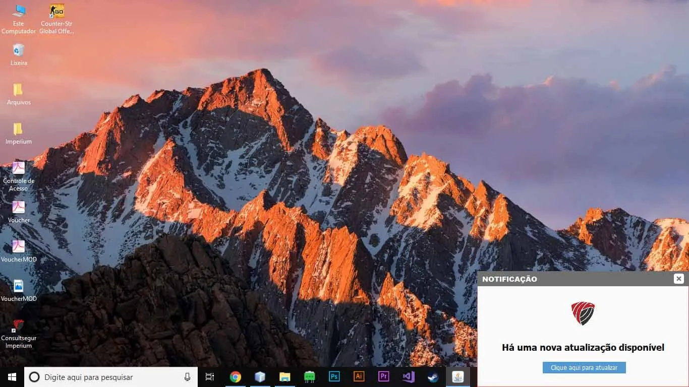Activate the microphone voice search icon
Screen dimensions: 689x387
[x=188, y=377]
